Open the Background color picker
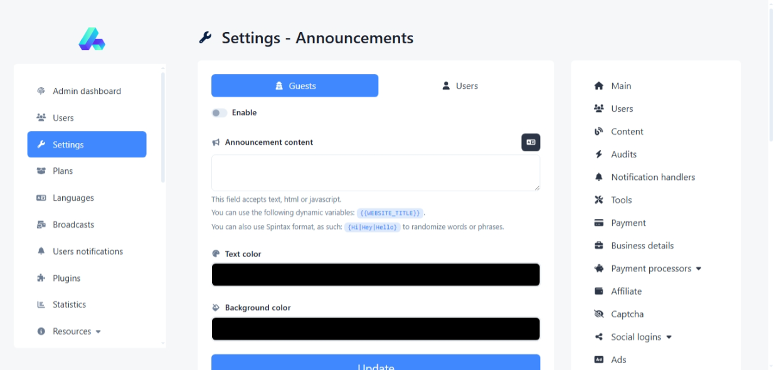 376,329
